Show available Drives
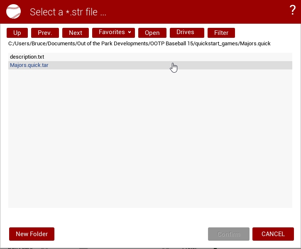 coord(187,32)
